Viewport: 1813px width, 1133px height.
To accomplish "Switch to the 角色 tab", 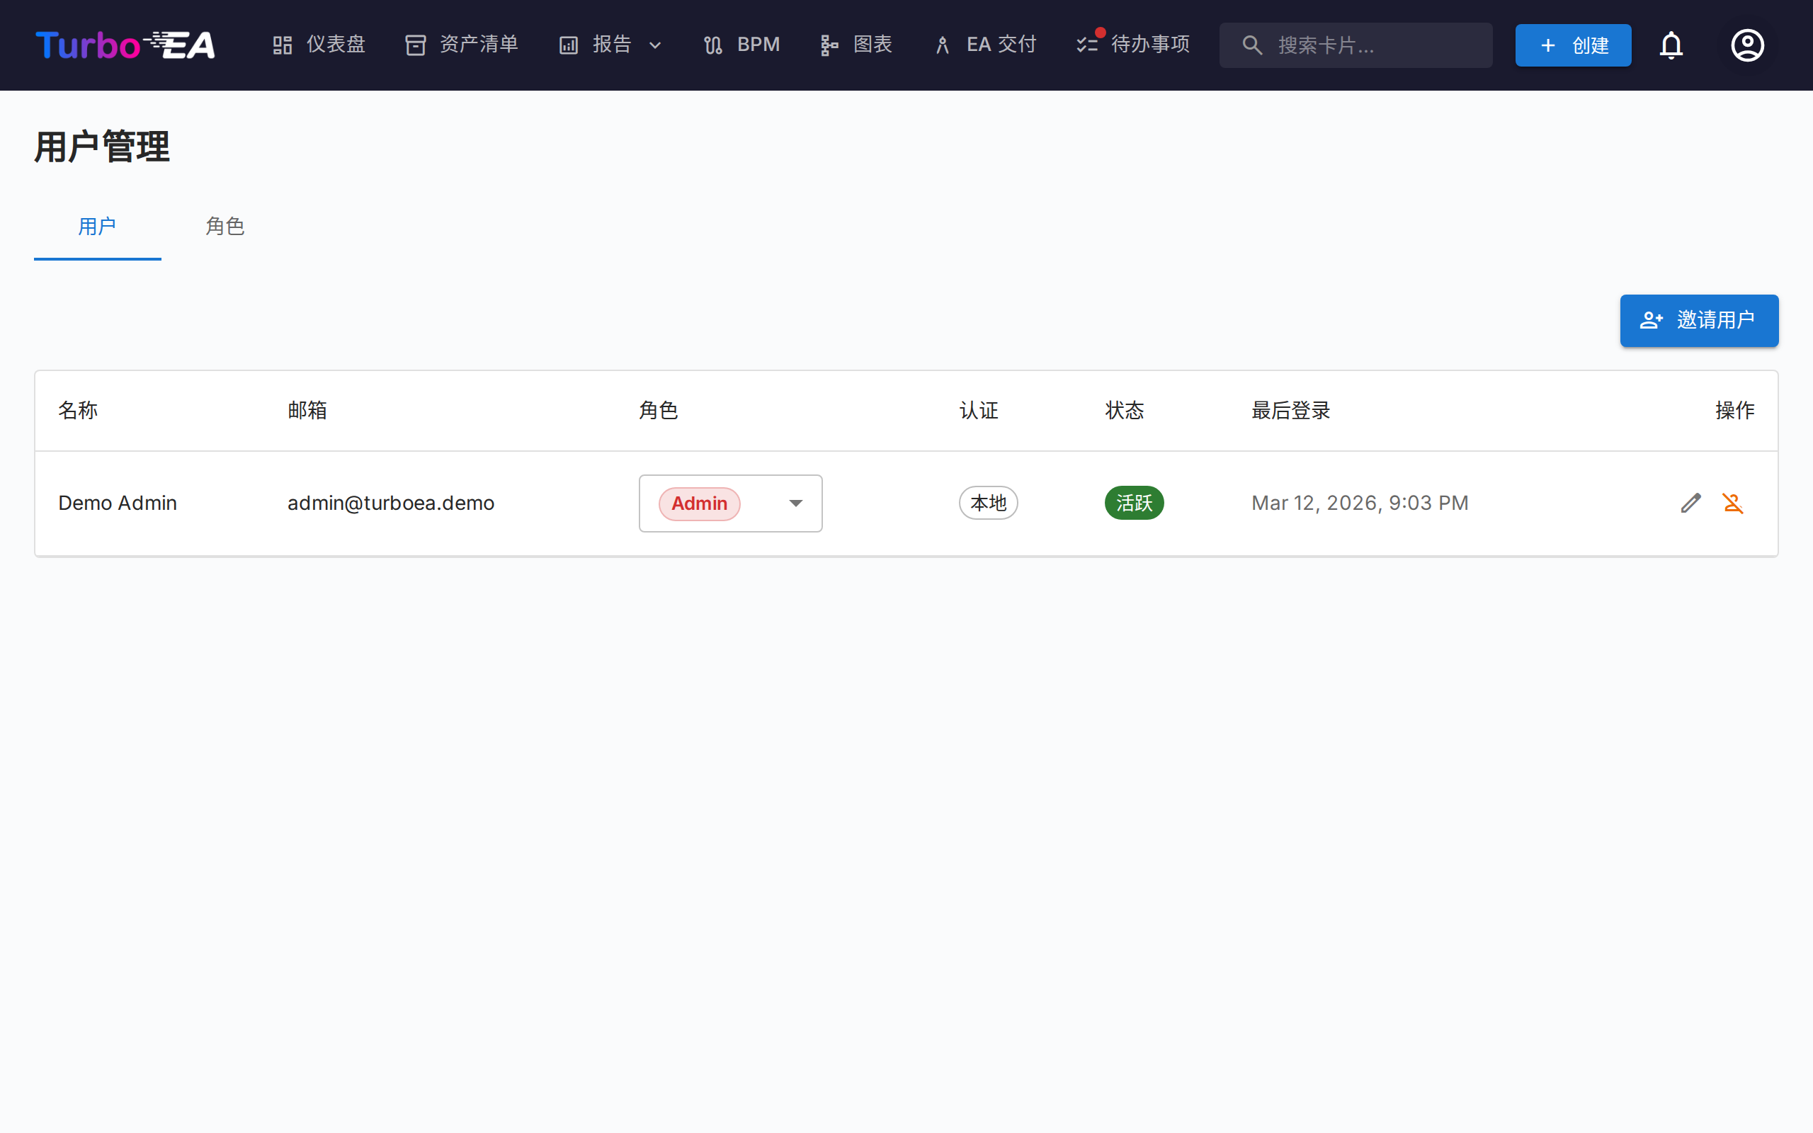I will 225,227.
